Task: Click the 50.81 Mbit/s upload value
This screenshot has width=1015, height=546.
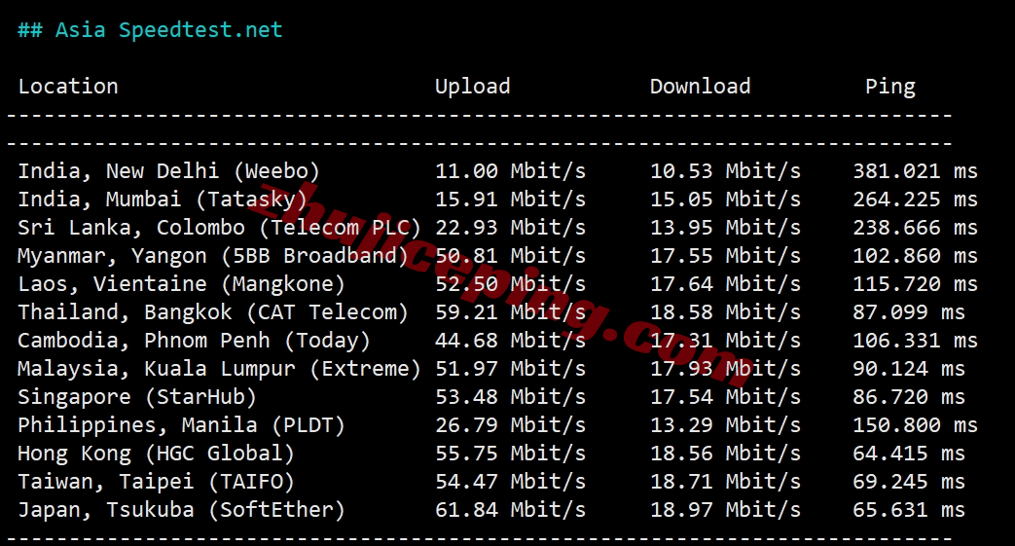Action: pos(510,256)
